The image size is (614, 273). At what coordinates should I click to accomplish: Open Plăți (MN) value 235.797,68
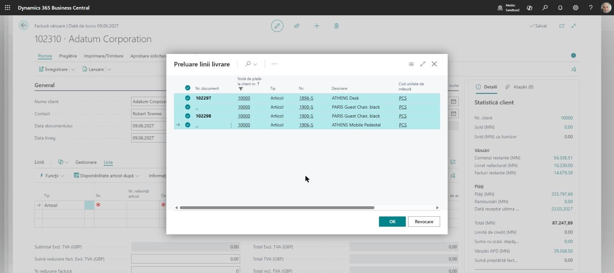click(x=562, y=194)
